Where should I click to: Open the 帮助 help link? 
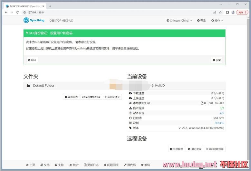pyautogui.click(x=201, y=21)
